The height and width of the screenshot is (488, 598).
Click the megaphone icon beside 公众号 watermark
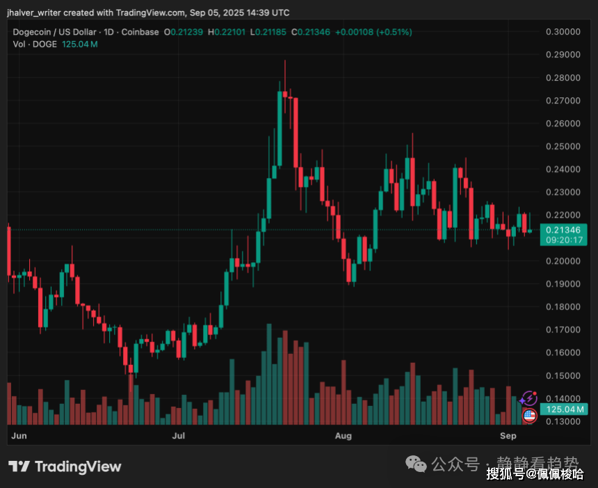pos(415,464)
